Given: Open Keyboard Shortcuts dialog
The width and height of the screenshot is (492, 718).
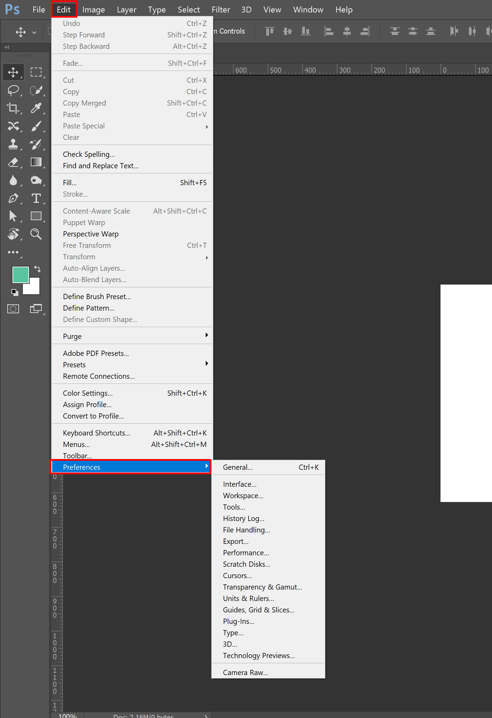Looking at the screenshot, I should (x=132, y=433).
